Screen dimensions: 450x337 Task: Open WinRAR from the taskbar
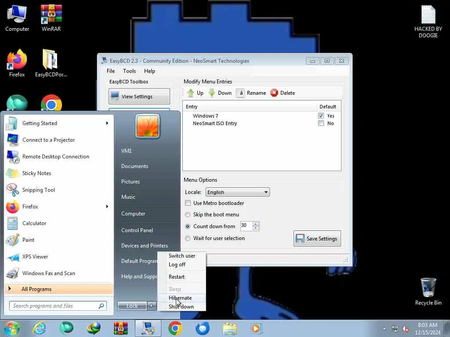click(120, 328)
